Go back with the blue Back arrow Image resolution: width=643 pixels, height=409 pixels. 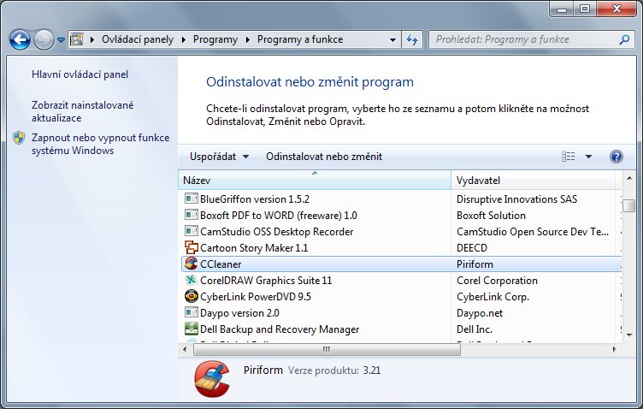tap(20, 40)
